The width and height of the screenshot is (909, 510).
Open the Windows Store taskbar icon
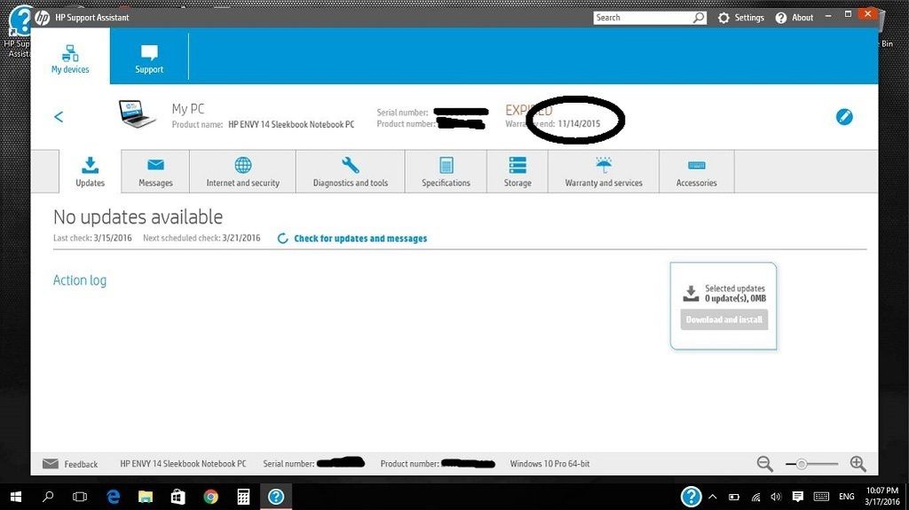(x=178, y=497)
